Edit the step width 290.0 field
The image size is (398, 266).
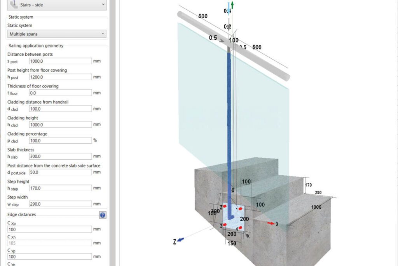(60, 204)
